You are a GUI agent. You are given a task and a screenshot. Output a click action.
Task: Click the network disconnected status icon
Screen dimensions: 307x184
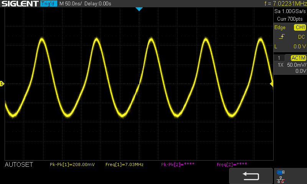click(x=281, y=179)
